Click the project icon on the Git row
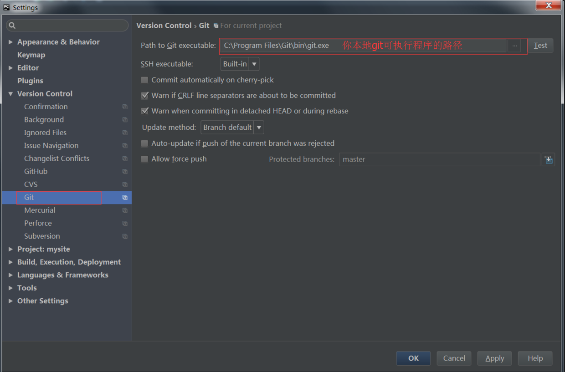The width and height of the screenshot is (565, 372). [x=125, y=198]
